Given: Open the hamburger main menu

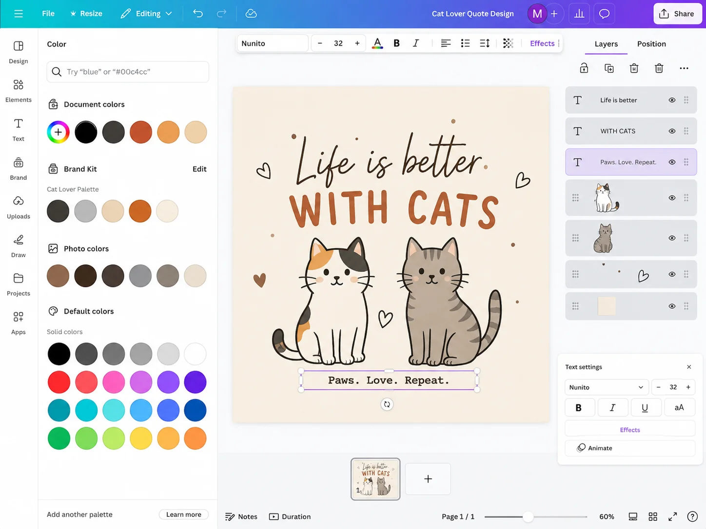Looking at the screenshot, I should coord(19,14).
